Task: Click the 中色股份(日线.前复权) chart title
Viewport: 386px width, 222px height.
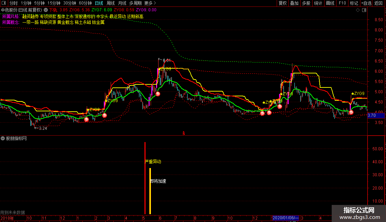Action: [x=22, y=10]
